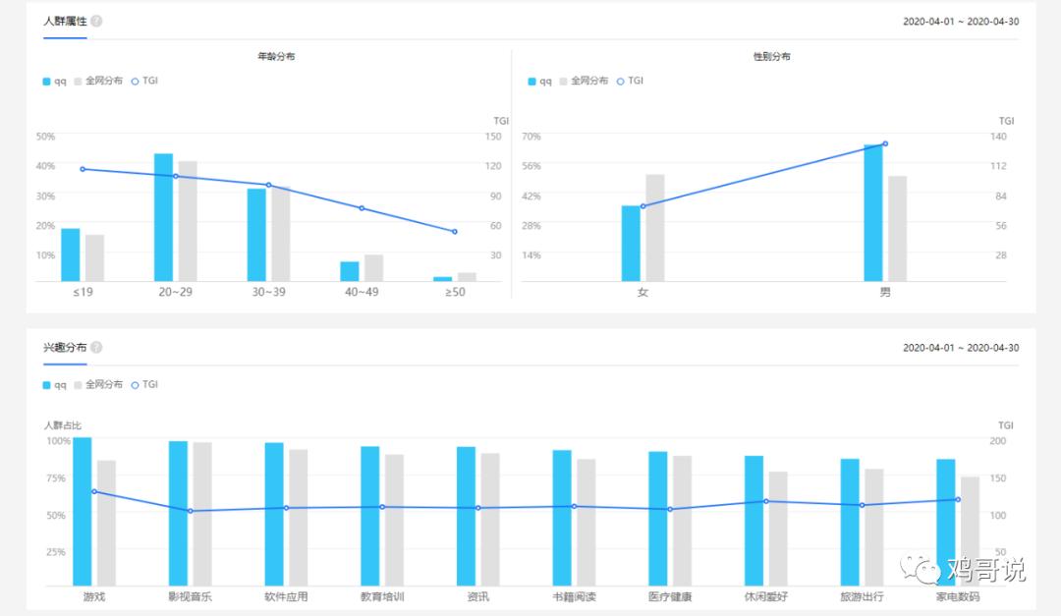Select blue qq bar for 女 in gender chart

[631, 244]
